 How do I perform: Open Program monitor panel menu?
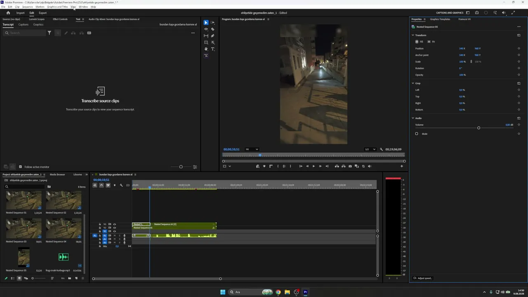pyautogui.click(x=269, y=19)
